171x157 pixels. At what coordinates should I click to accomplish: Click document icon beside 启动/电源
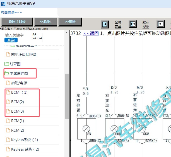(x=8, y=83)
